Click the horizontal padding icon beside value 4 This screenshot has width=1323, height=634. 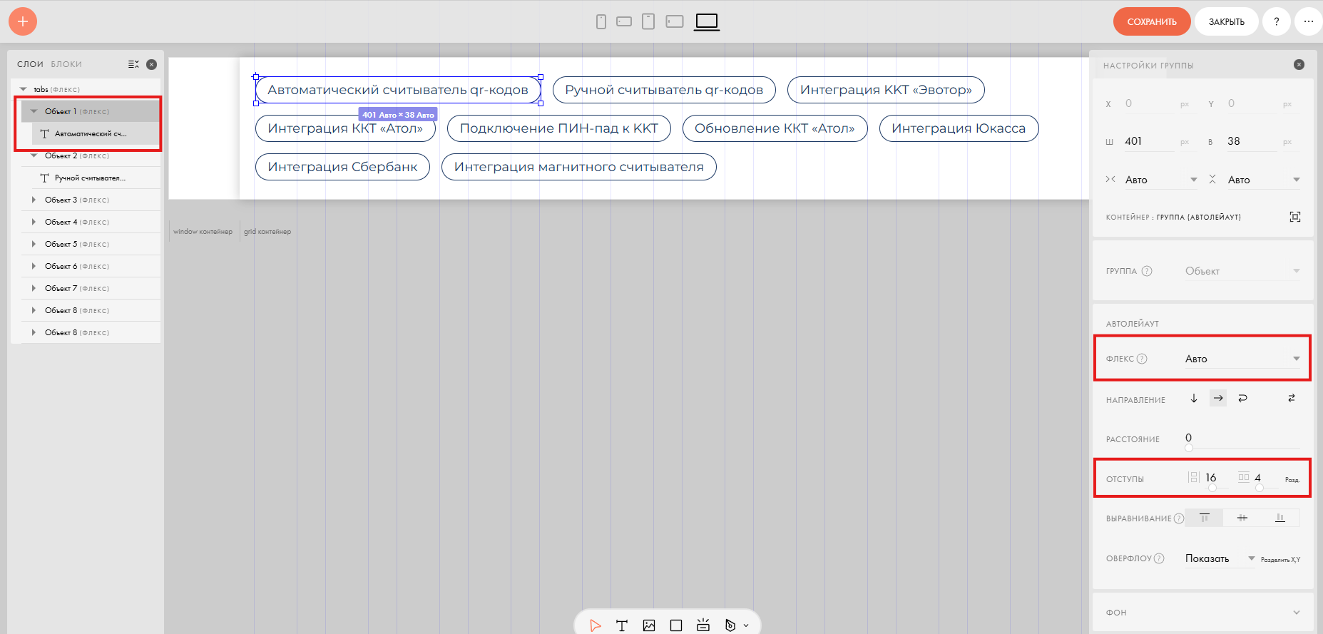1244,477
